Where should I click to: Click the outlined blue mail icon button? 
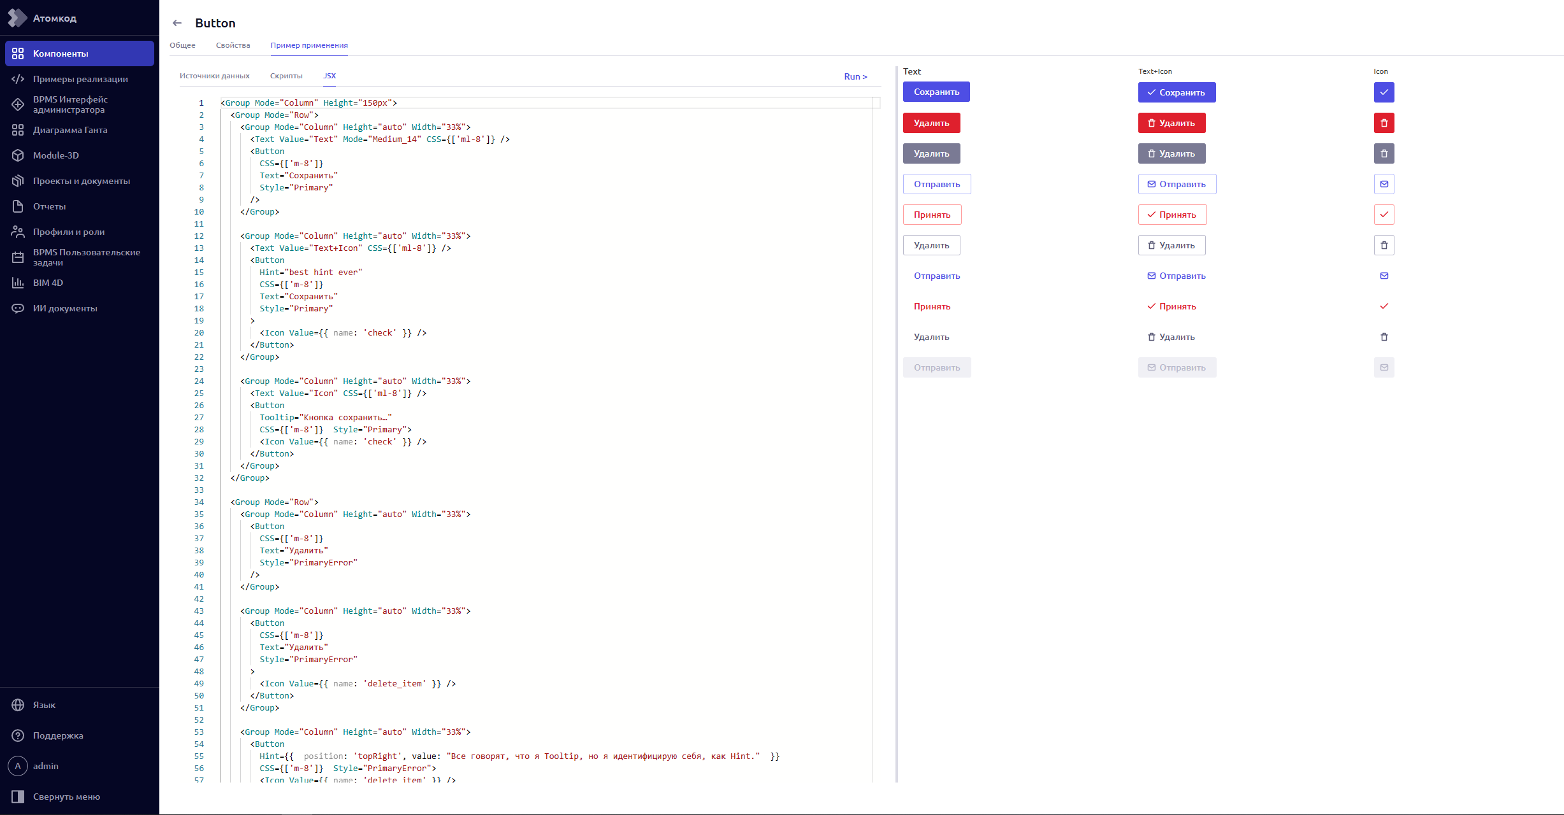coord(1384,184)
